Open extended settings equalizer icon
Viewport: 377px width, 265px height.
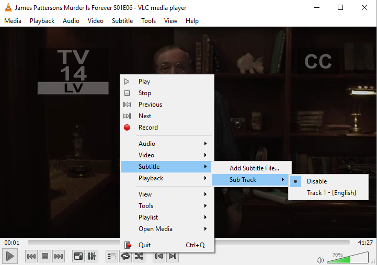(x=92, y=256)
